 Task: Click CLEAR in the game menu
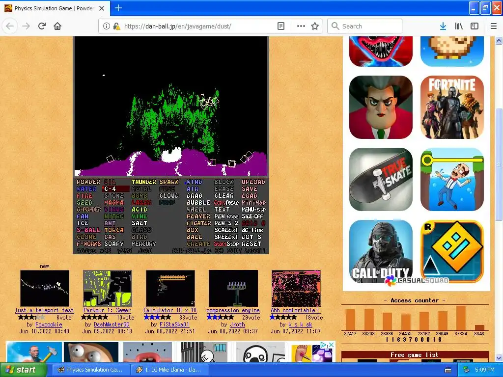[x=224, y=195]
